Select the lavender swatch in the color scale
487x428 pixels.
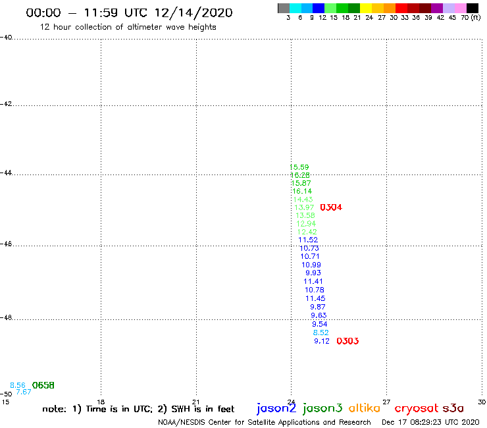(448, 8)
